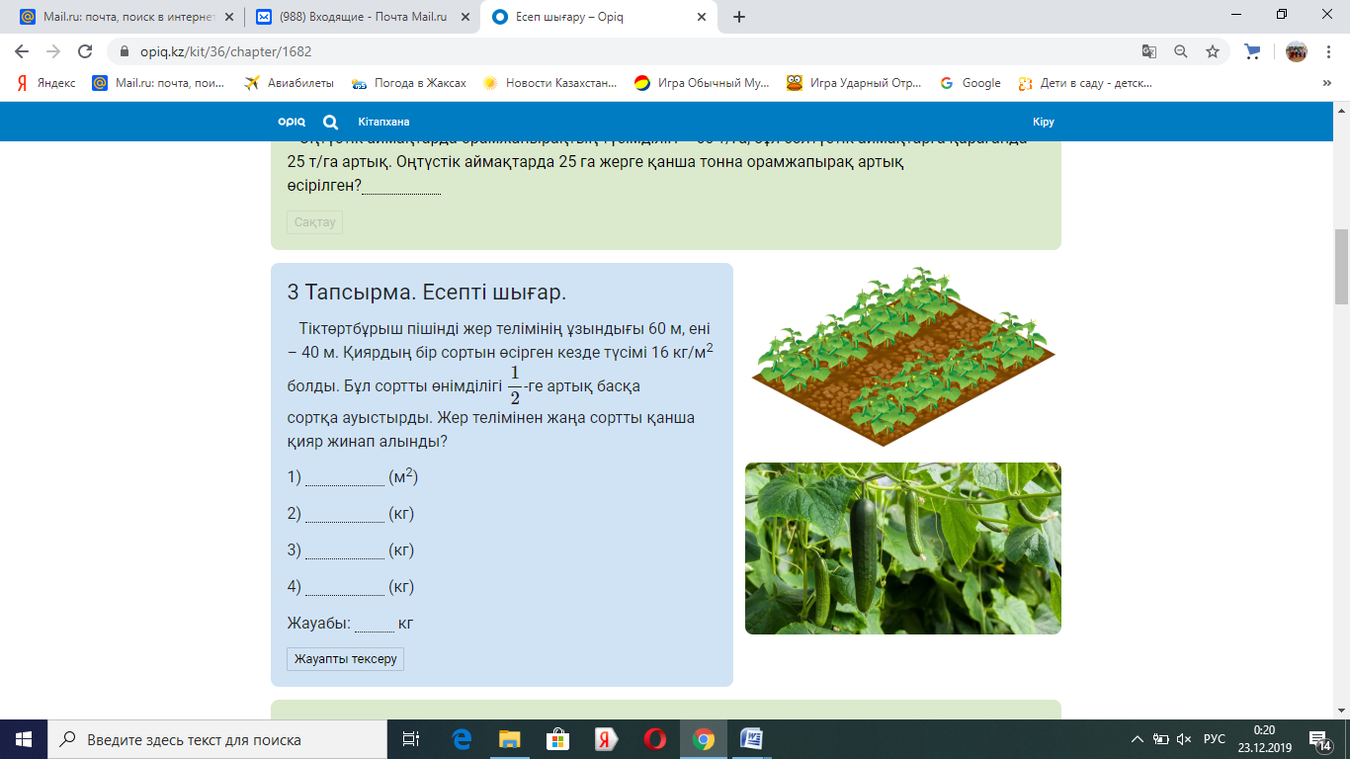Click the battery icon in system tray

(x=1160, y=739)
